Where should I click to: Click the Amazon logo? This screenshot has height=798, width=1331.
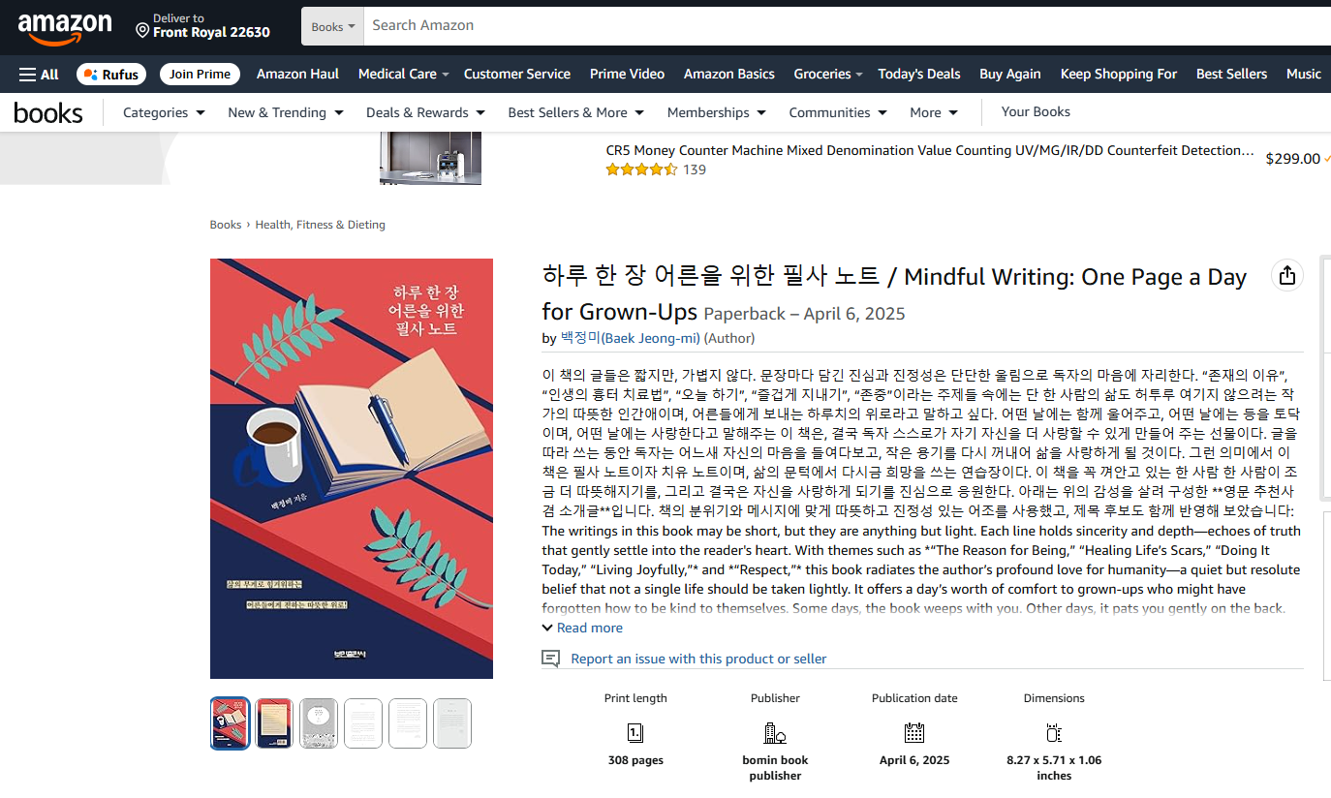[65, 29]
